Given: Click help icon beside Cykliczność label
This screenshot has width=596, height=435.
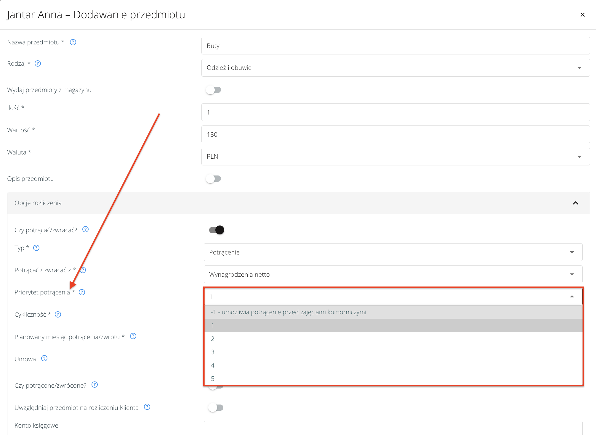Looking at the screenshot, I should click(x=58, y=315).
